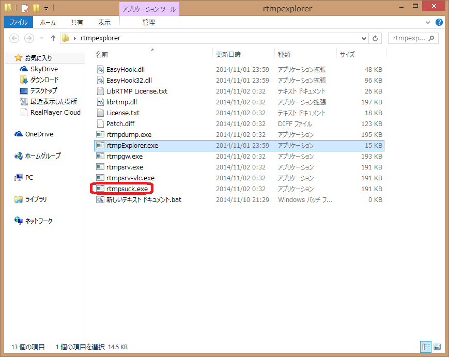The height and width of the screenshot is (357, 449).
Task: Sort files by サイズ column header
Action: (x=347, y=54)
